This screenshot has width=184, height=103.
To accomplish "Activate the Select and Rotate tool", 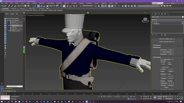I will (x=41, y=6).
